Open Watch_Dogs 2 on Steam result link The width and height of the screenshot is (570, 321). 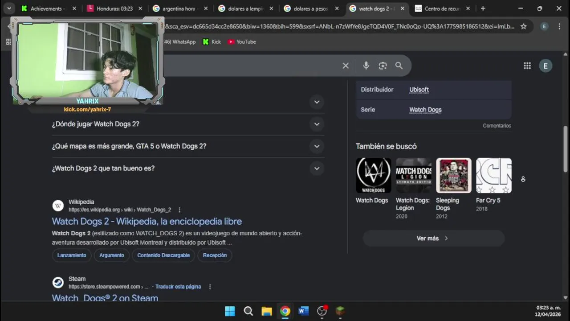(x=105, y=298)
